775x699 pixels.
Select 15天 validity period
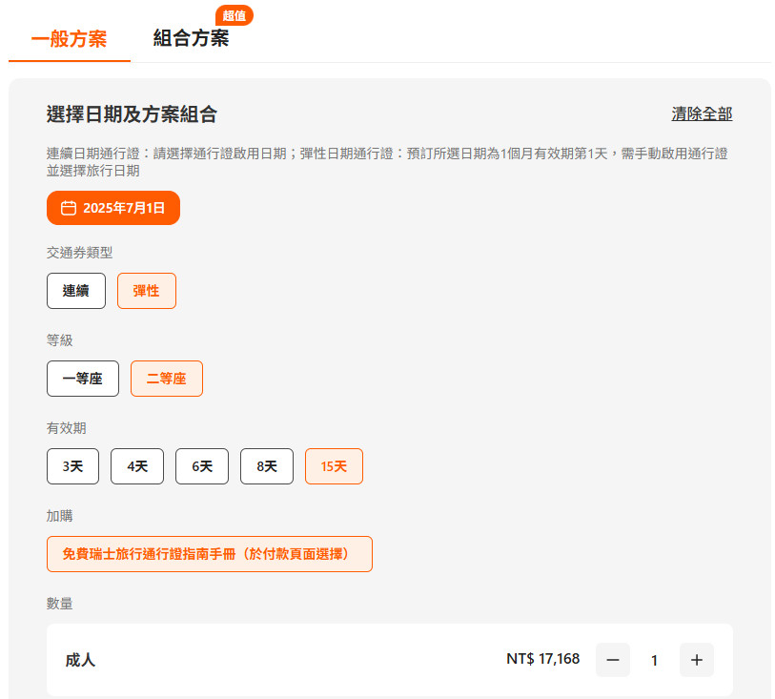pyautogui.click(x=334, y=466)
